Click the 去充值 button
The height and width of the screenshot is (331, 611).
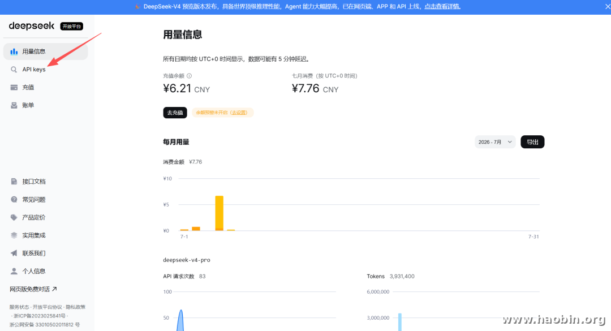coord(175,113)
